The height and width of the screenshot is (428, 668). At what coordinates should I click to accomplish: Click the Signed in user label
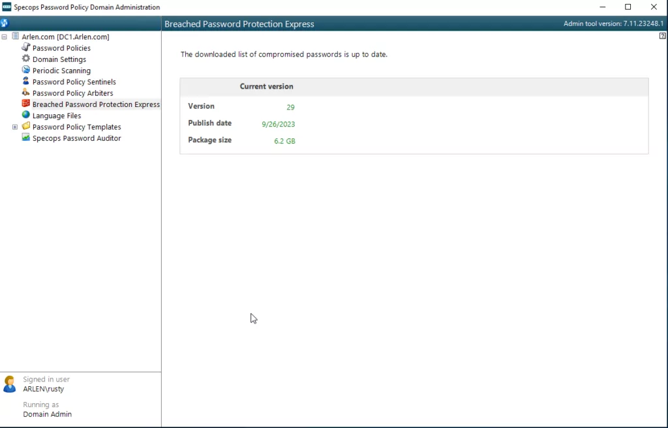point(46,379)
